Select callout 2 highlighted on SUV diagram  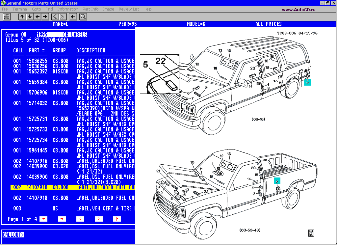coord(307,83)
